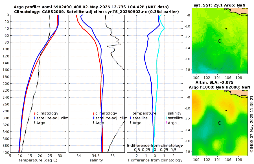Click the black circle marker on SST map

pyautogui.click(x=220, y=41)
